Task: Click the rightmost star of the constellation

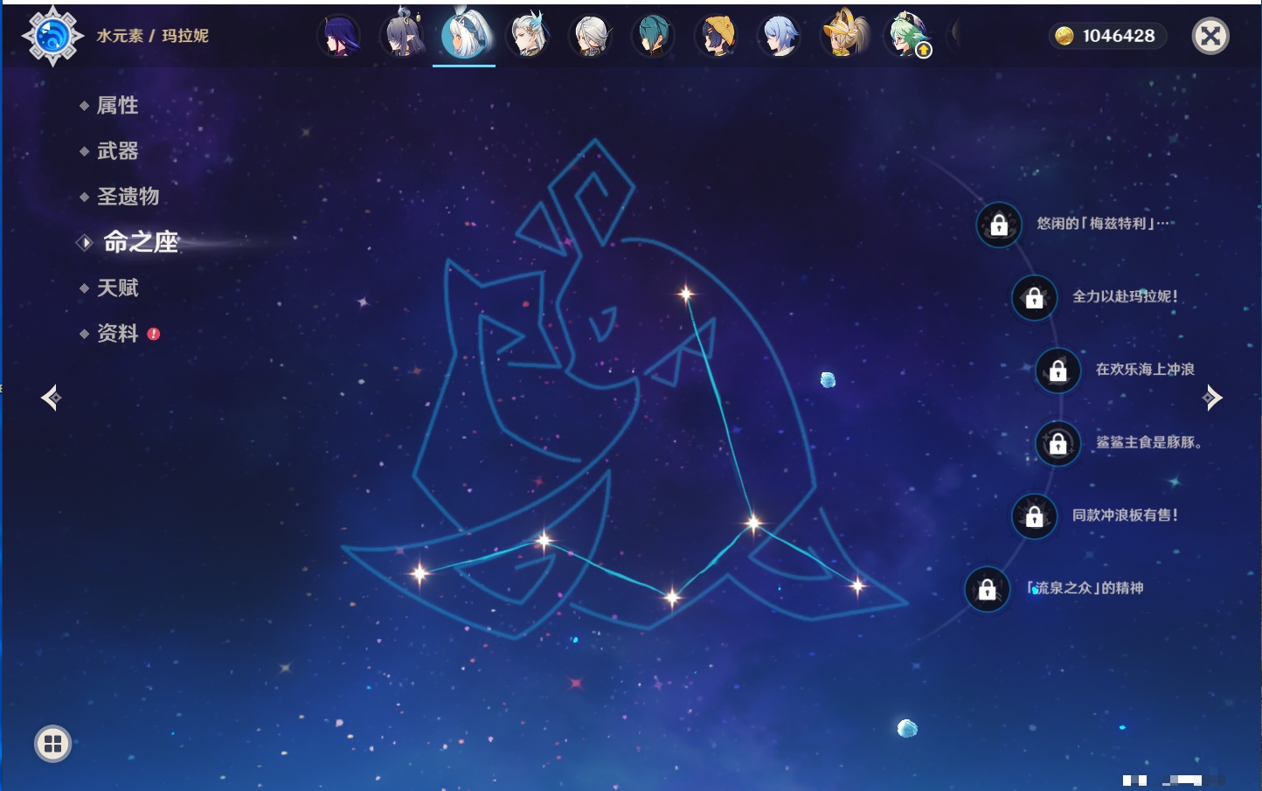Action: point(857,586)
